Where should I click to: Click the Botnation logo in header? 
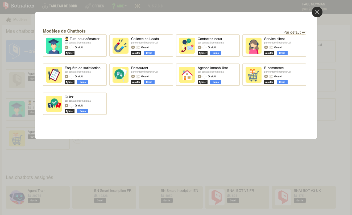click(x=19, y=6)
